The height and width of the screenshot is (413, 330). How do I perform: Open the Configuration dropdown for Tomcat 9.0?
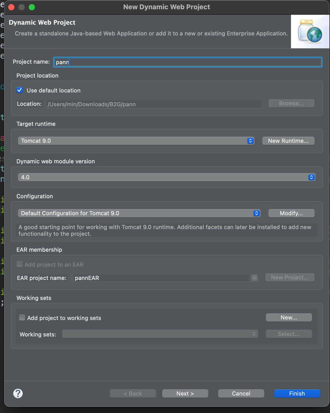pos(139,213)
